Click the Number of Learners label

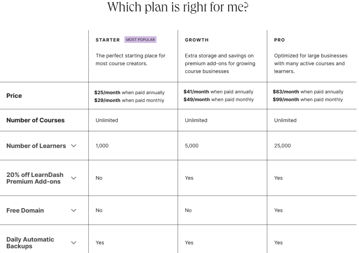pyautogui.click(x=36, y=146)
